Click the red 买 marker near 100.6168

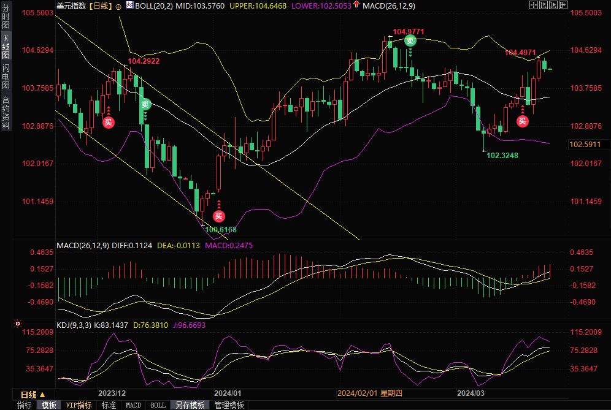coord(218,216)
